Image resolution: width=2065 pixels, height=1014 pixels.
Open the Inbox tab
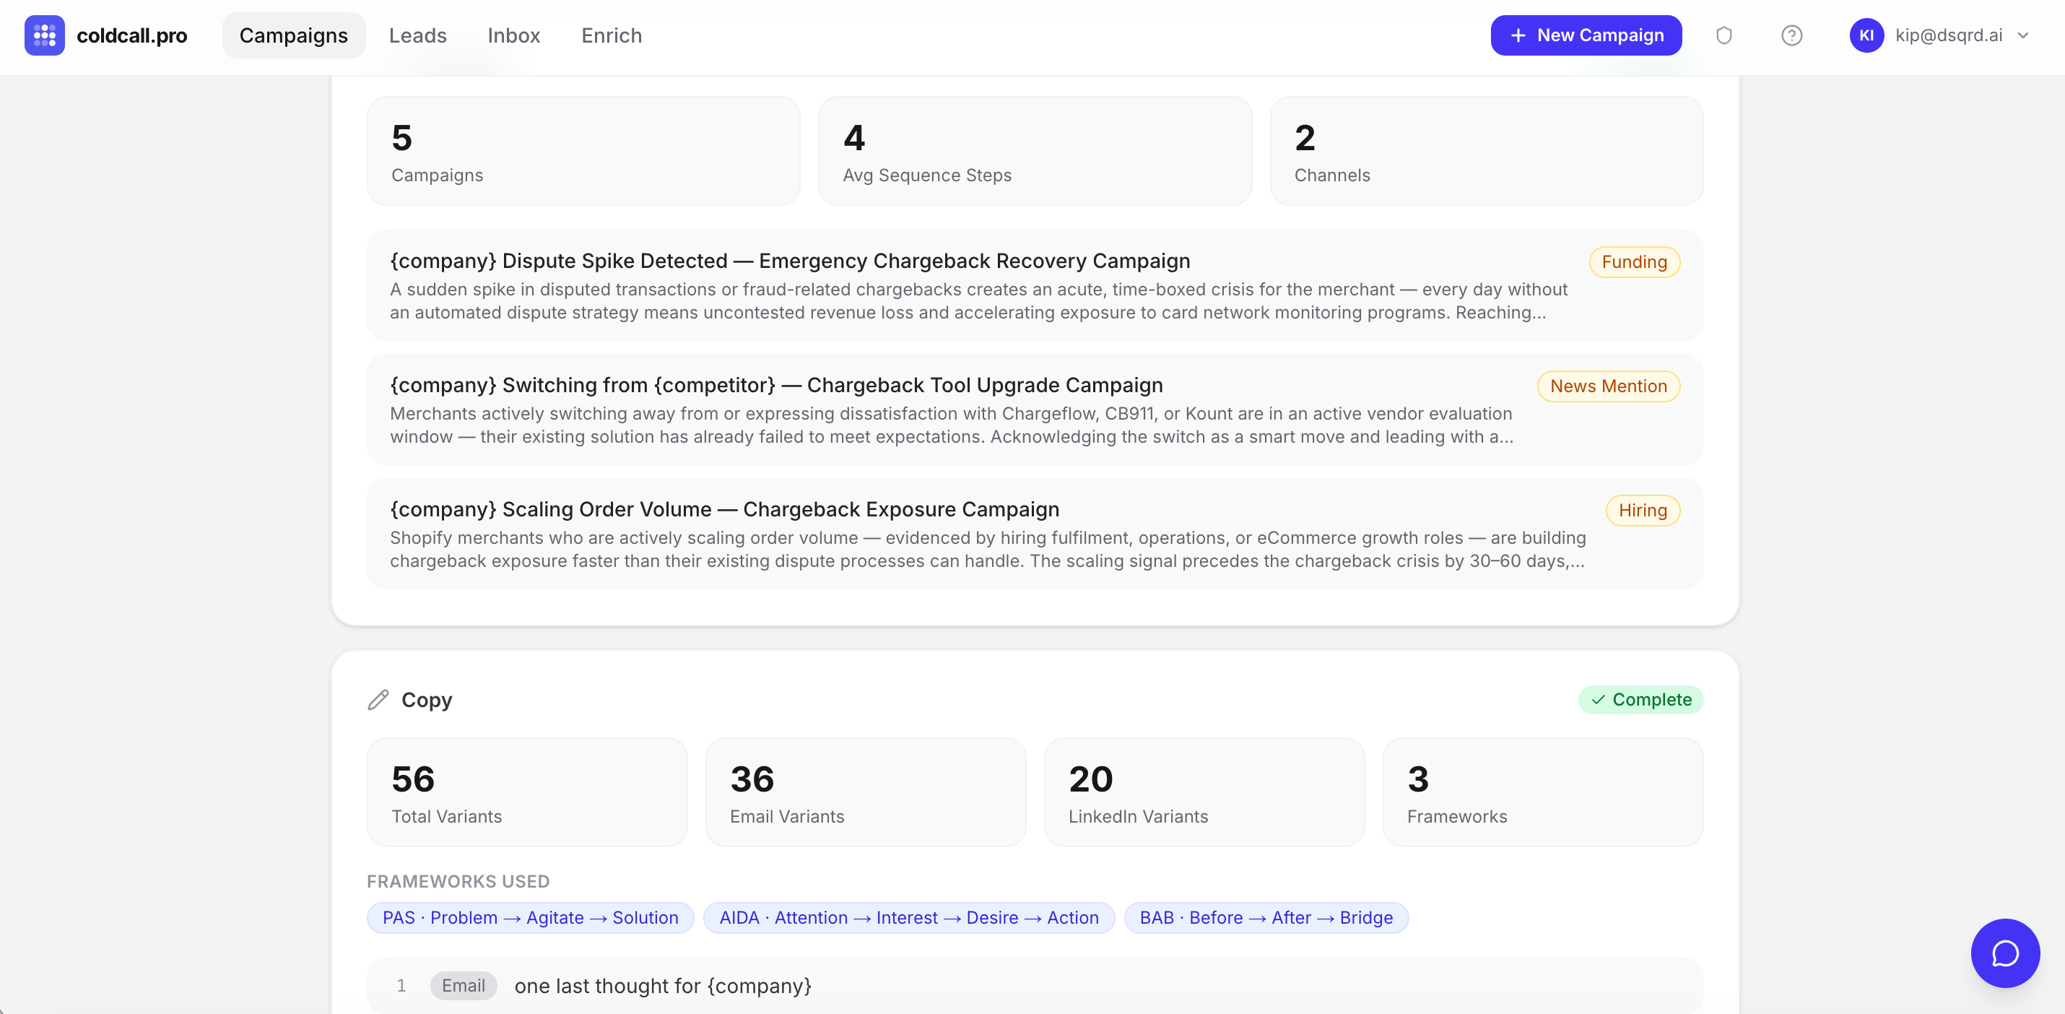pos(513,35)
